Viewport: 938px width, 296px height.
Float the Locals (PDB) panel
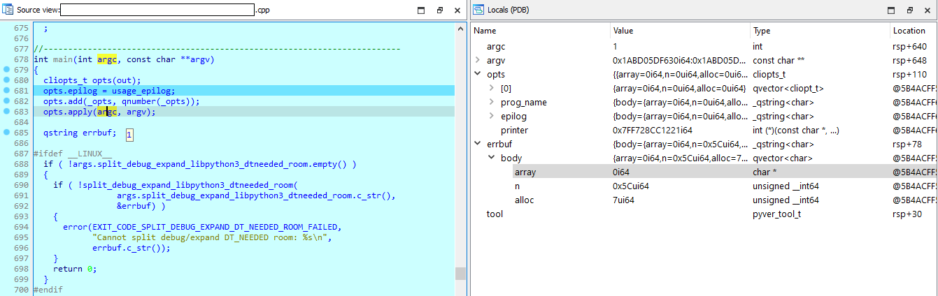[910, 10]
